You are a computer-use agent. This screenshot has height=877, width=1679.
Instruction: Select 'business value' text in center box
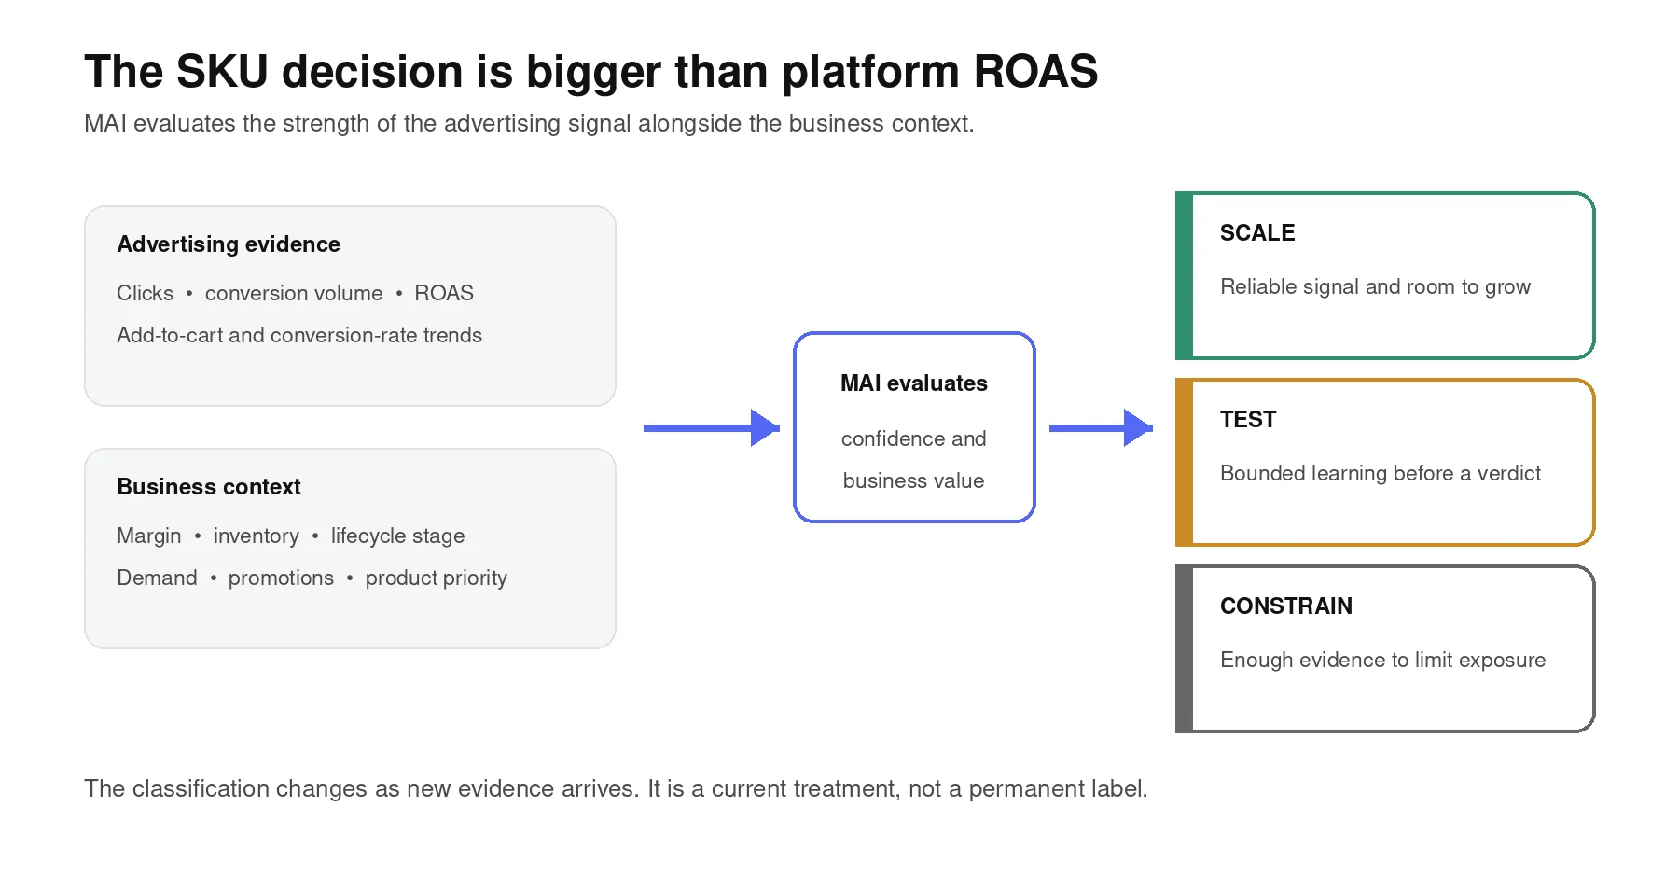pos(914,480)
